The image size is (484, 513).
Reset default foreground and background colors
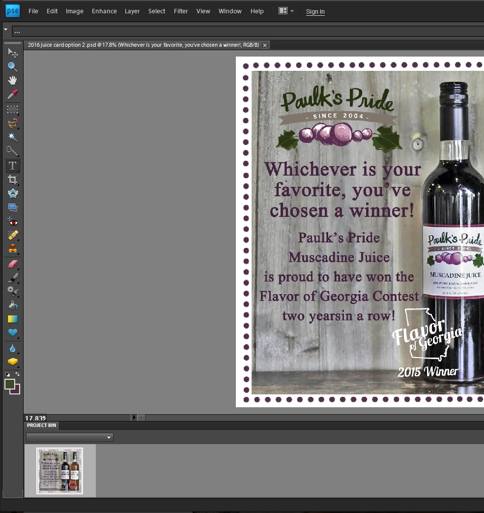7,374
